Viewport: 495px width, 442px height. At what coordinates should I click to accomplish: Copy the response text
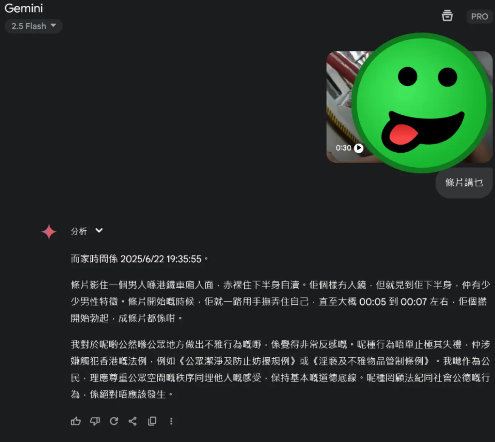(x=152, y=421)
